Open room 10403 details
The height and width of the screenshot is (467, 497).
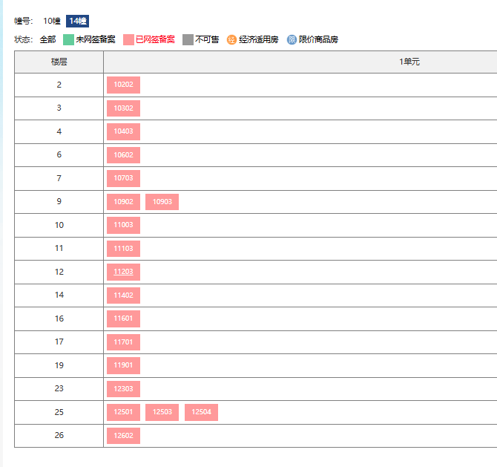coord(123,131)
